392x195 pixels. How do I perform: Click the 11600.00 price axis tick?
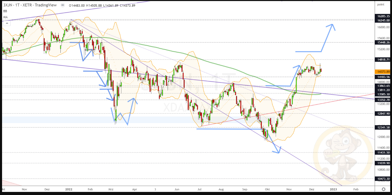pyautogui.click(x=383, y=148)
